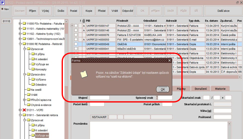Select K příjmu under 51000 Zpracovat

[40, 54]
